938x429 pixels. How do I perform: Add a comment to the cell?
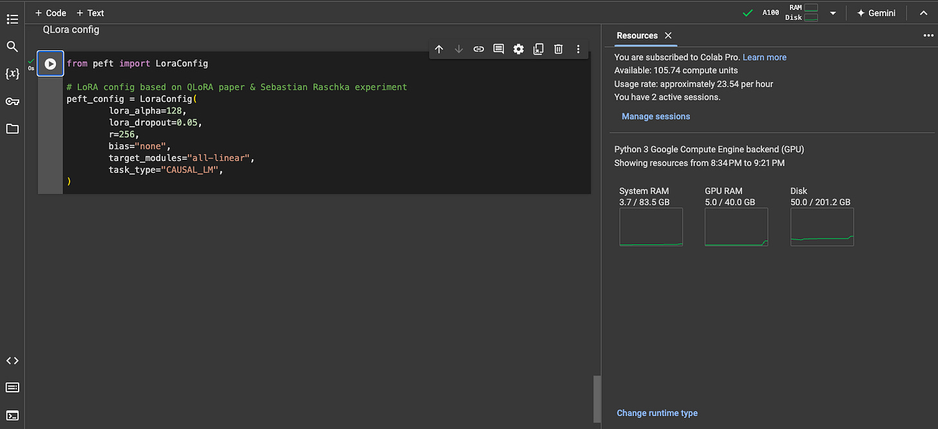[499, 49]
